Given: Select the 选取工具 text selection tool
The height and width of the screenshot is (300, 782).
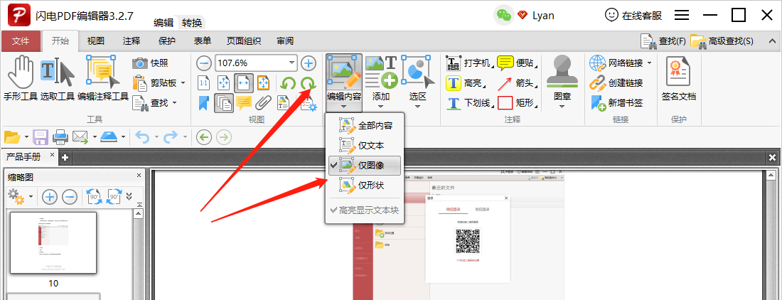Looking at the screenshot, I should click(58, 78).
